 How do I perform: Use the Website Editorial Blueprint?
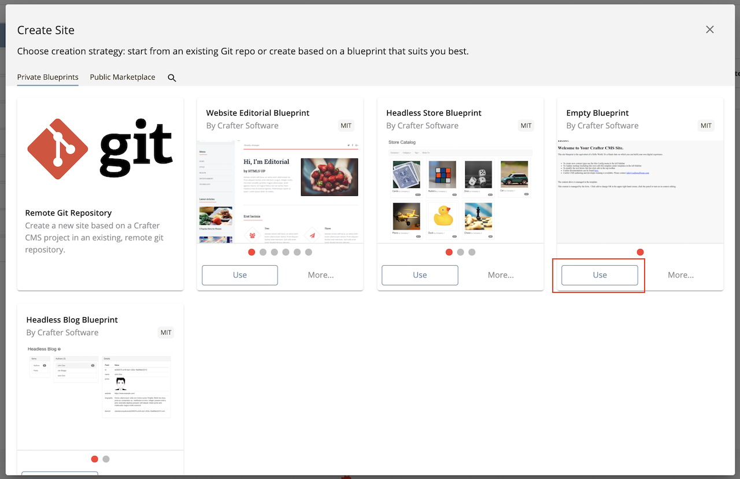[240, 275]
